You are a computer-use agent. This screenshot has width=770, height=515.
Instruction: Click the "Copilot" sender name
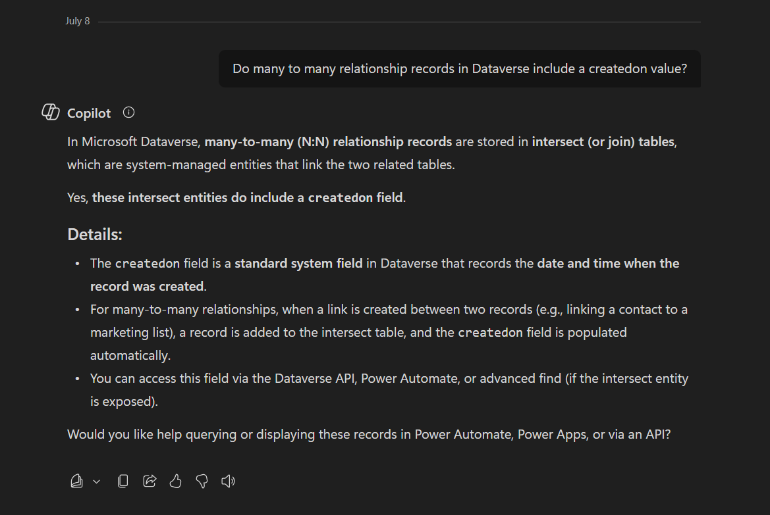[89, 113]
